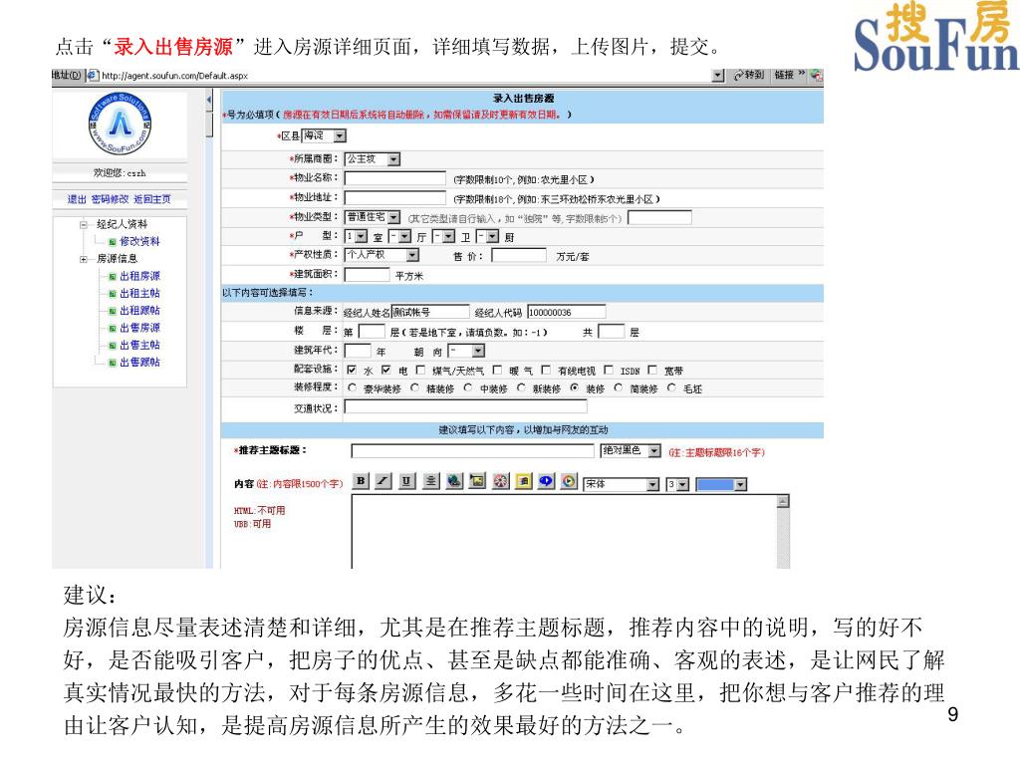The width and height of the screenshot is (1020, 765).
Task: Open the 绝对黑色 title color dropdown
Action: [654, 451]
